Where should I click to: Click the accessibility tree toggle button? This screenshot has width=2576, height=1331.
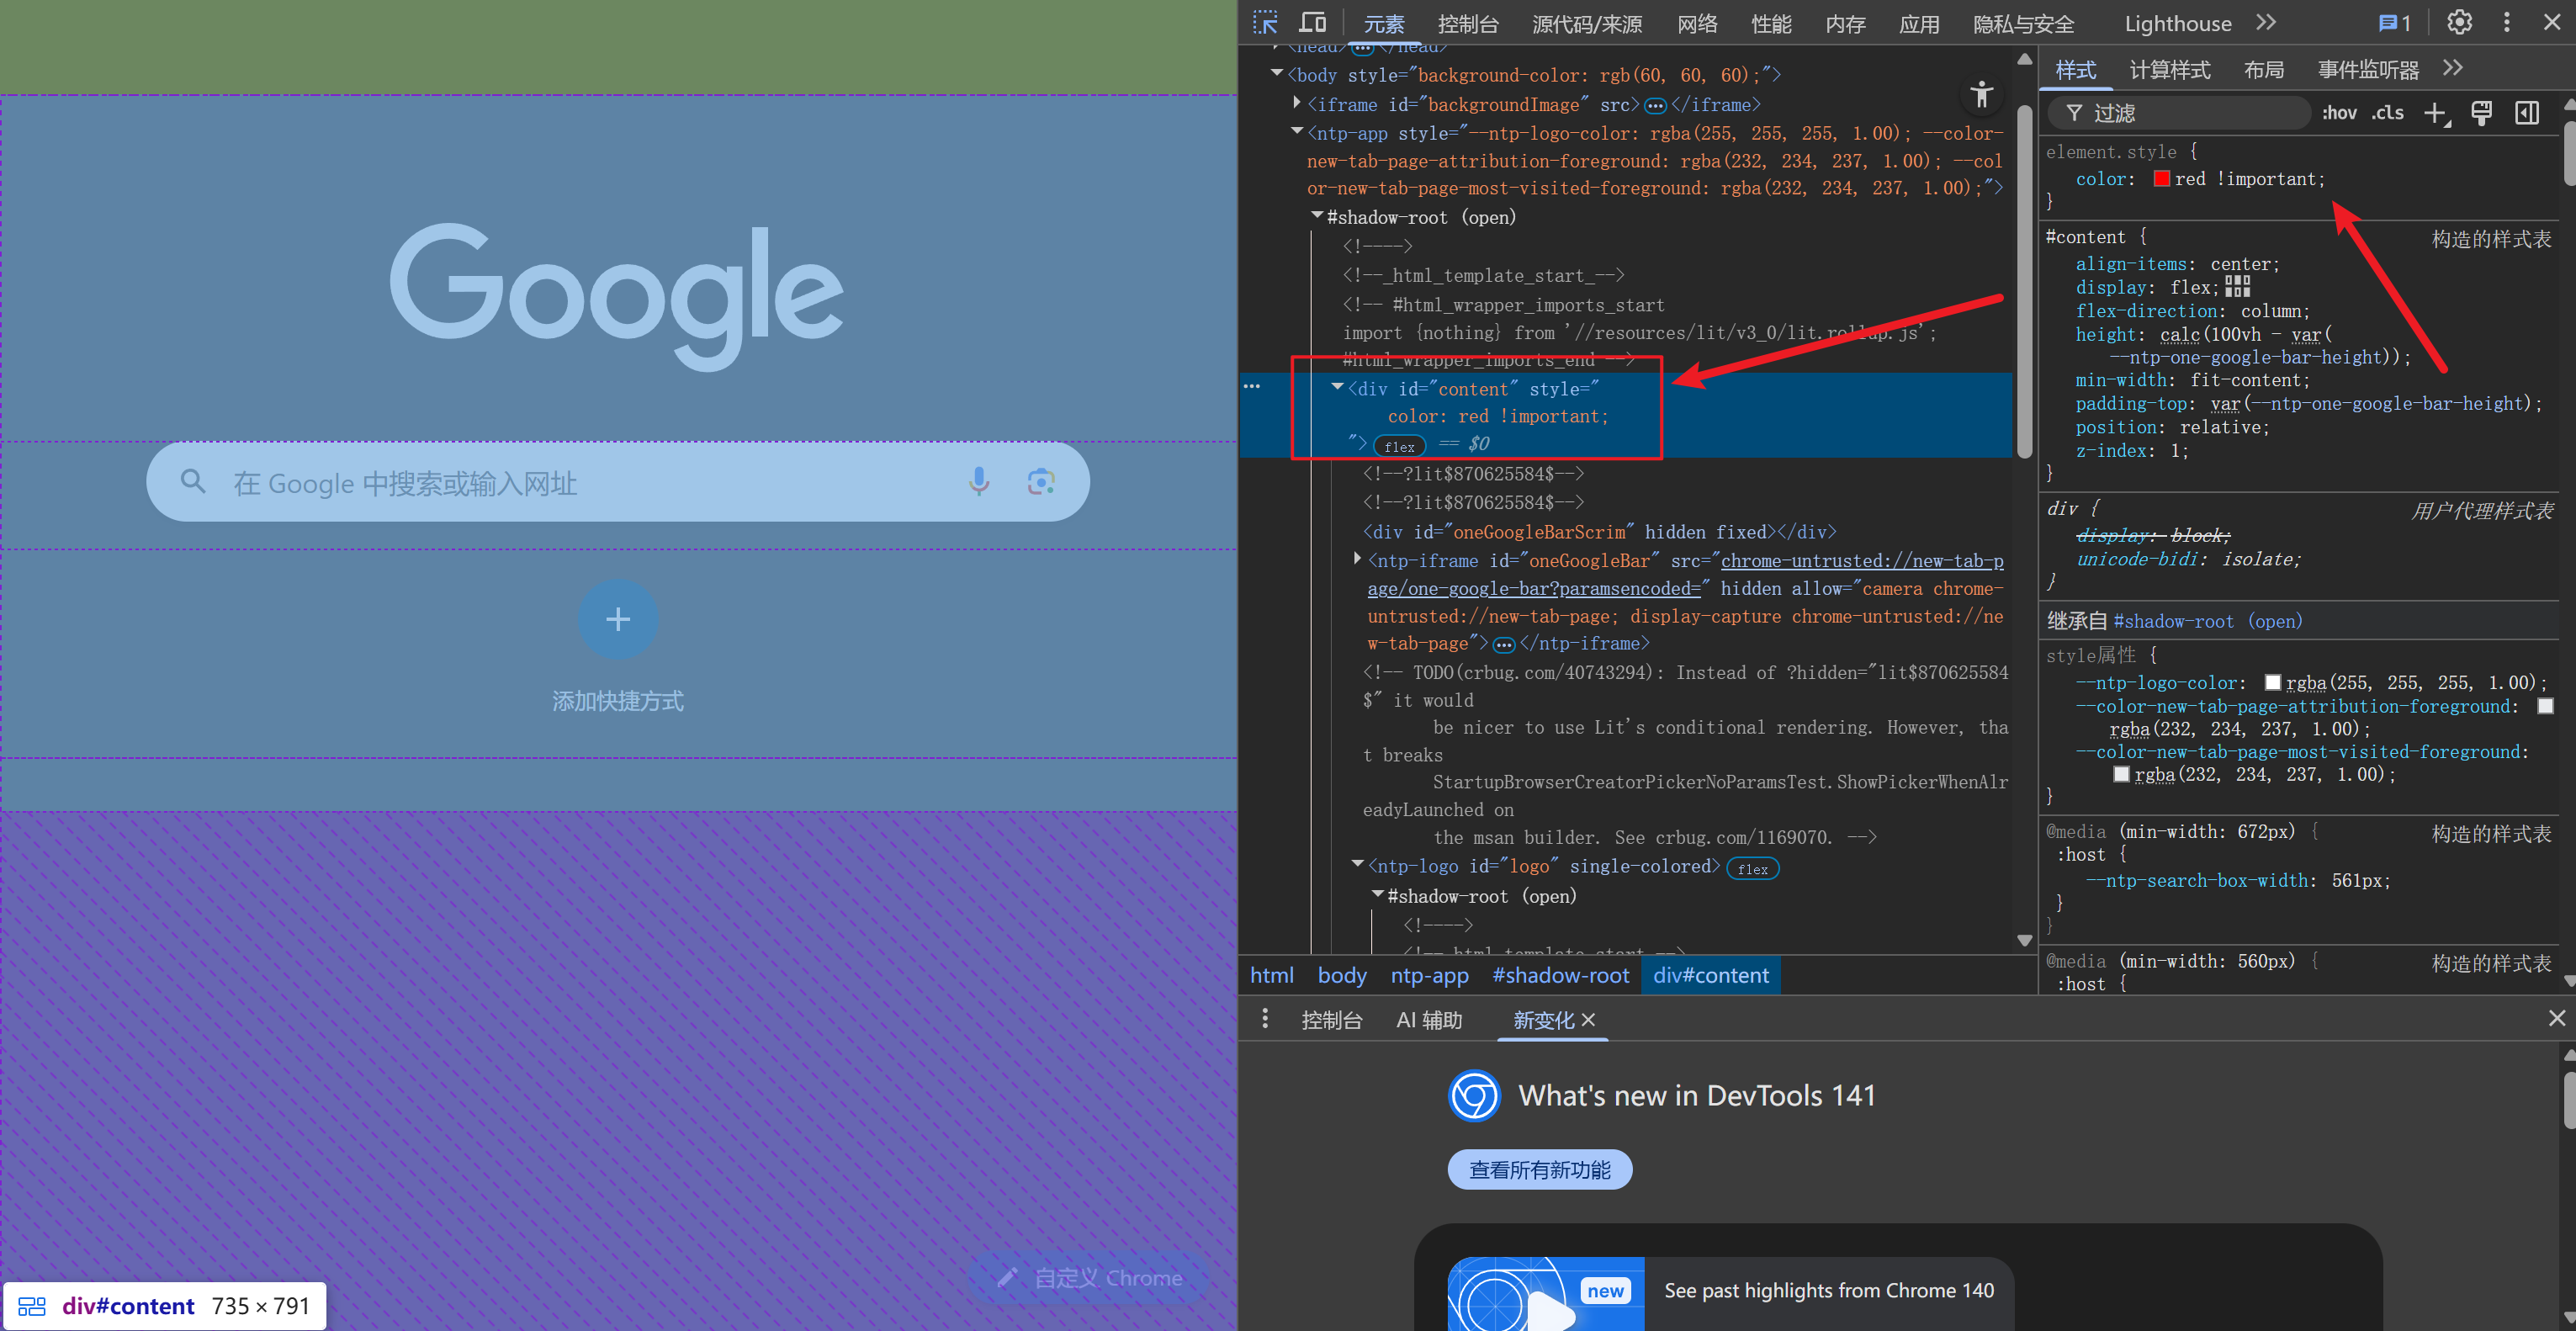[1981, 95]
